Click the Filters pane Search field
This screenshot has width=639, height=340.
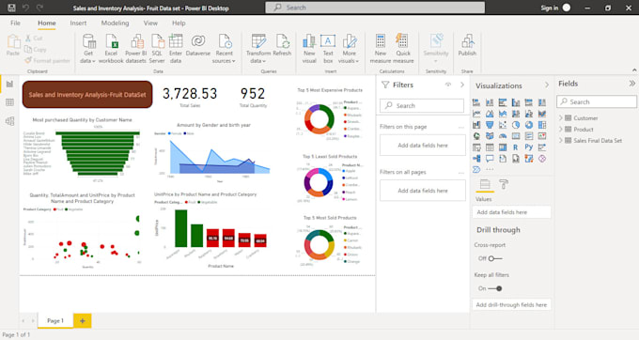(x=422, y=105)
